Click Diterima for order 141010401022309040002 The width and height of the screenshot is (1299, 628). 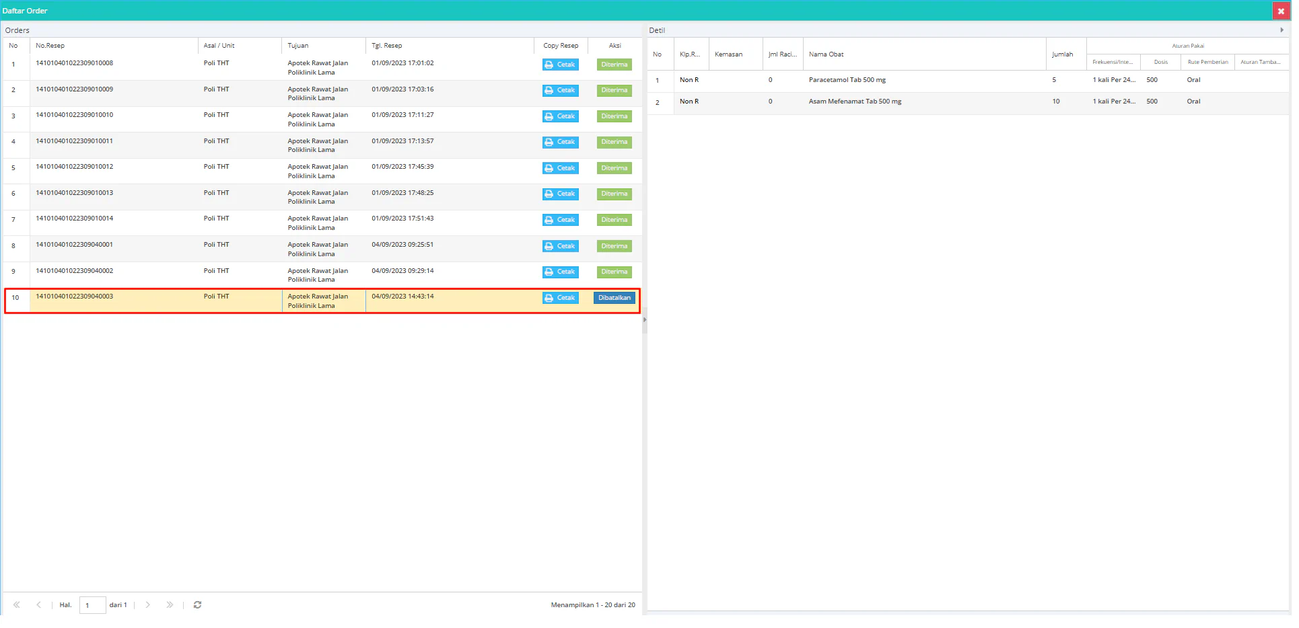pos(614,272)
